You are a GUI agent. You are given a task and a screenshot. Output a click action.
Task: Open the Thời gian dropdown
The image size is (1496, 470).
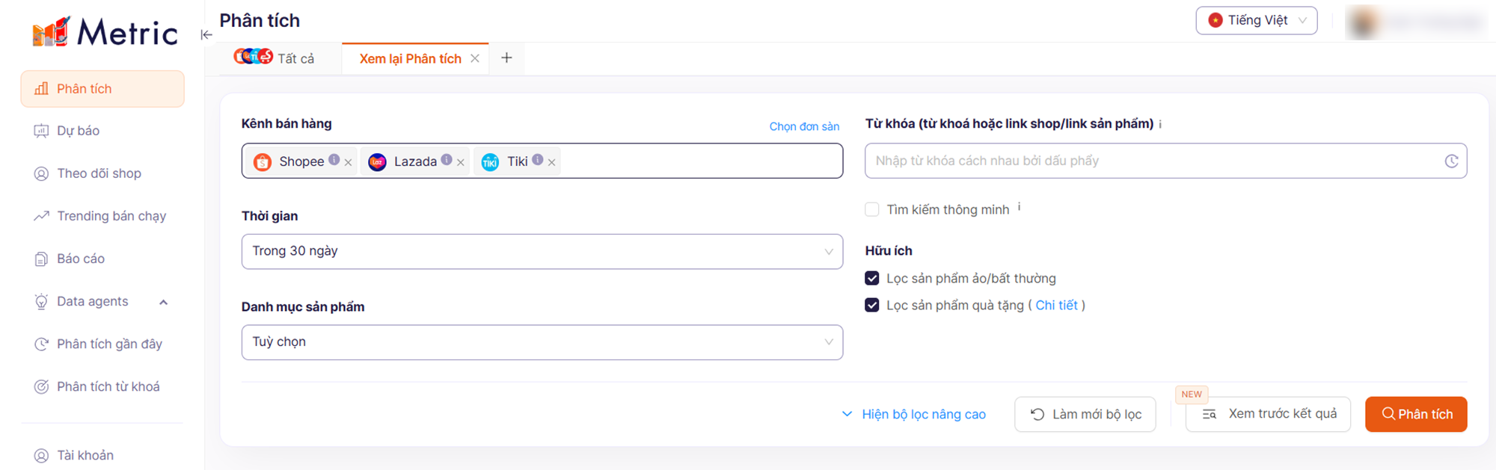pos(542,251)
